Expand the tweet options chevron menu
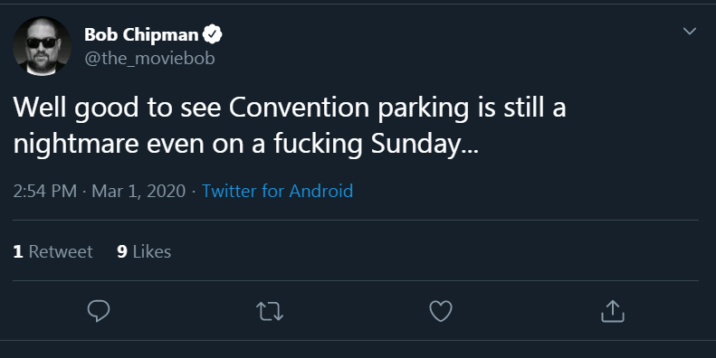Screen dimensions: 716x358 [x=689, y=31]
